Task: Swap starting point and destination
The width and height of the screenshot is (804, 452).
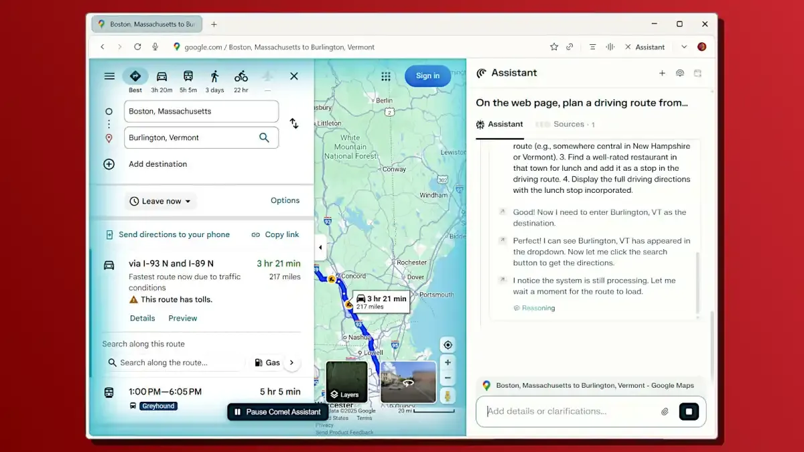Action: [293, 124]
